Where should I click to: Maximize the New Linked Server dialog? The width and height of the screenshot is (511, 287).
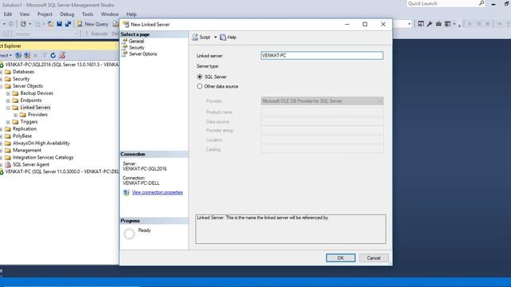click(365, 25)
